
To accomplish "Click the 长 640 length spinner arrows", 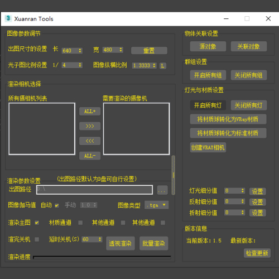I will point(80,50).
